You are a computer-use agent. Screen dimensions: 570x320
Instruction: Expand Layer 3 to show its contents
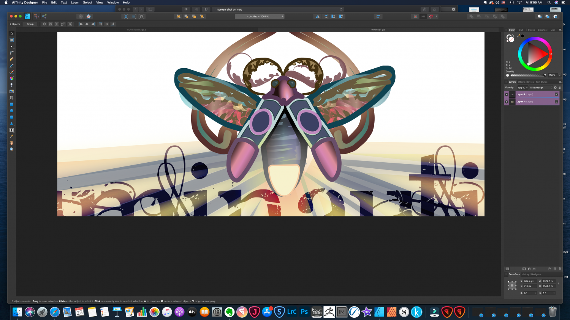[x=507, y=94]
